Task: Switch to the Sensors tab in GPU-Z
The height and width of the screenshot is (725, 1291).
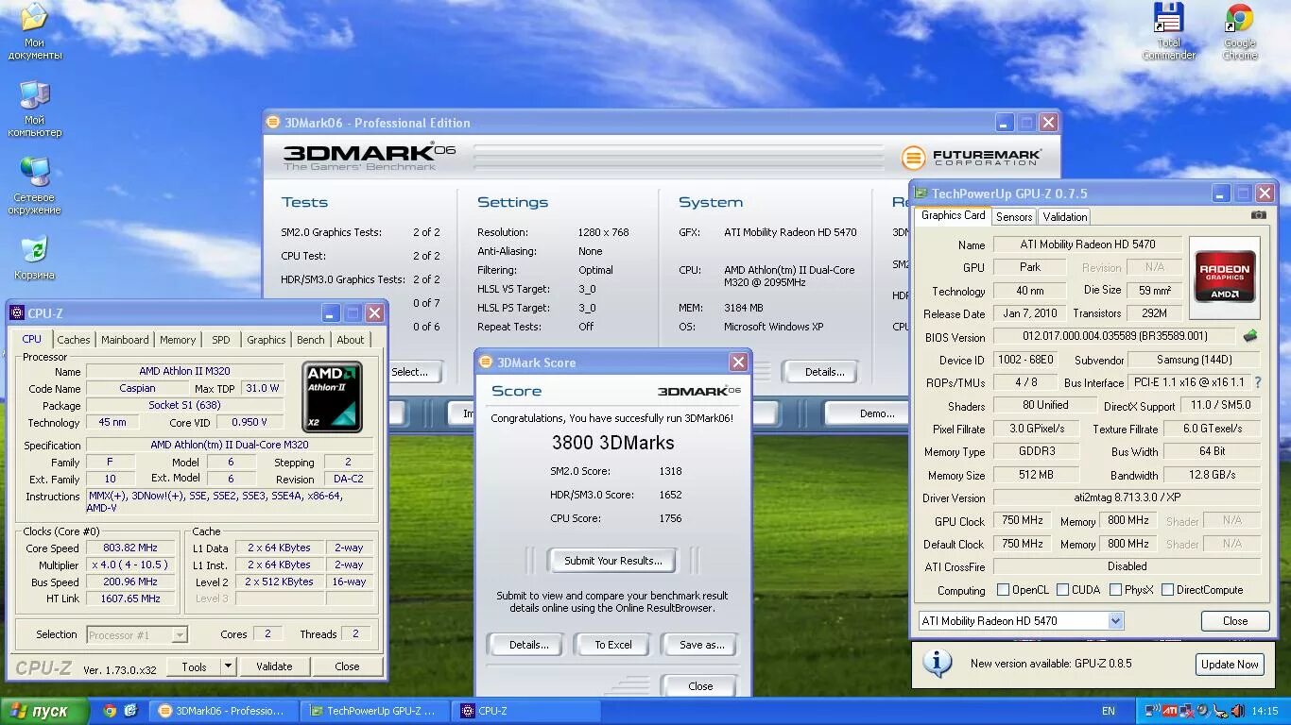Action: [1013, 216]
